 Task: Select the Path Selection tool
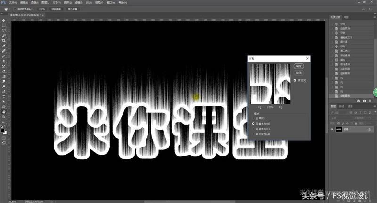[4, 101]
